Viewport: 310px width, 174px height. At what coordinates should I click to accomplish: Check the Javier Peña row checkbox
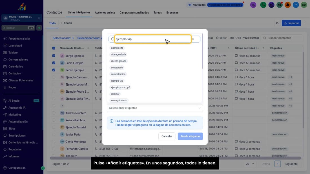(54, 135)
